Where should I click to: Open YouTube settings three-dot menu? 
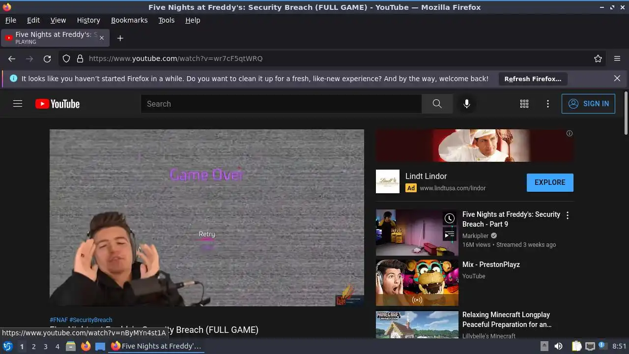point(548,104)
